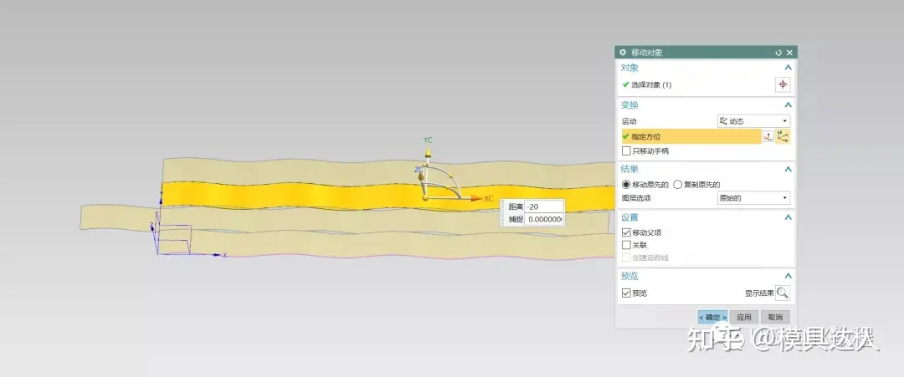904x377 pixels.
Task: Click the select object crosshair icon
Action: pos(783,84)
